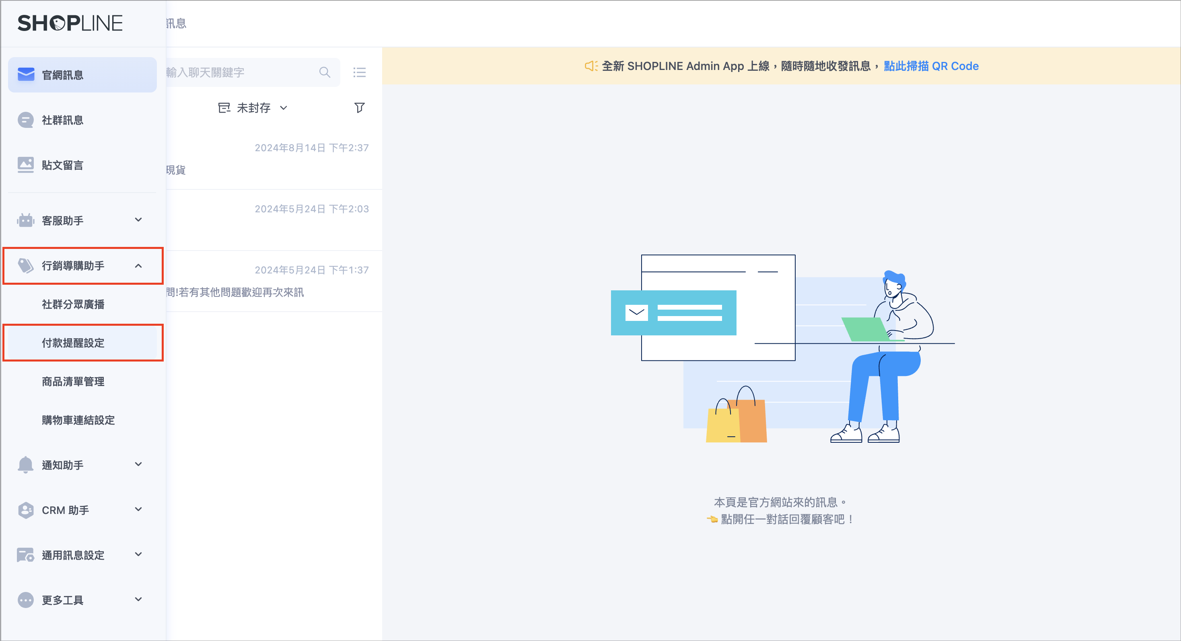Open 官網訊息 in the sidebar

pos(82,75)
